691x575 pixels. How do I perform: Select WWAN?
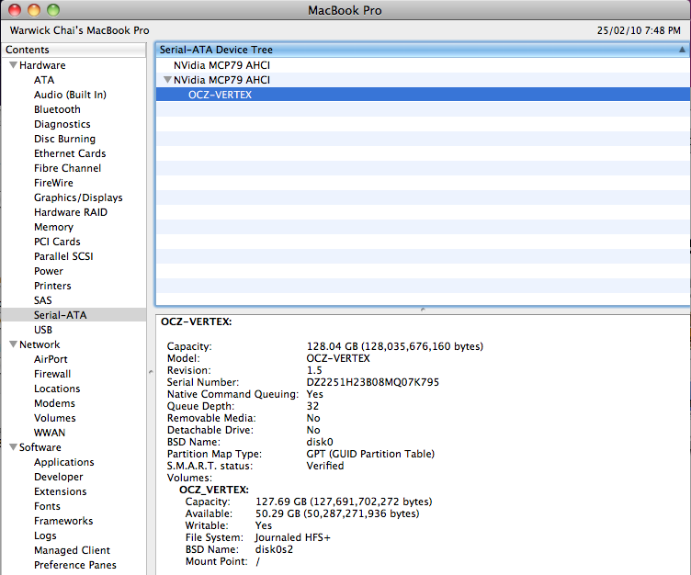point(50,433)
